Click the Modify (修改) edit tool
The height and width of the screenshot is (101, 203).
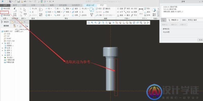tap(99, 9)
